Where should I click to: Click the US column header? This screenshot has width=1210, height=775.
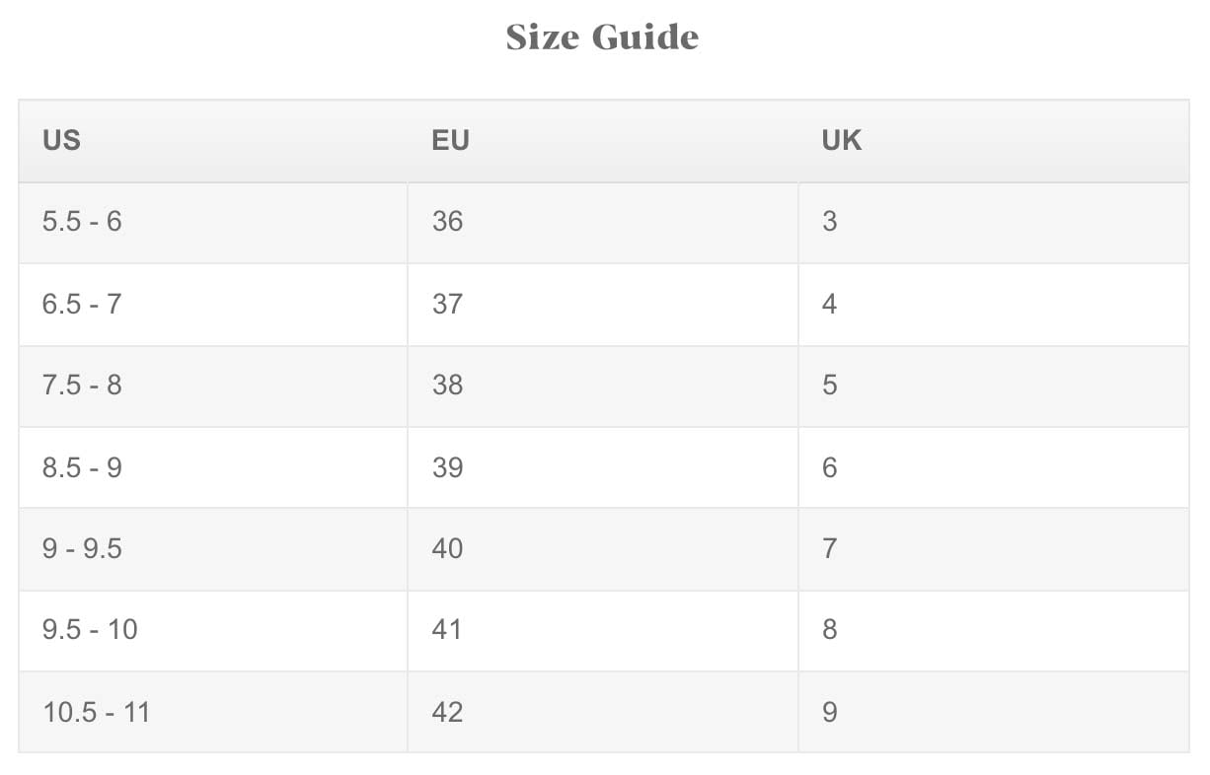[61, 141]
